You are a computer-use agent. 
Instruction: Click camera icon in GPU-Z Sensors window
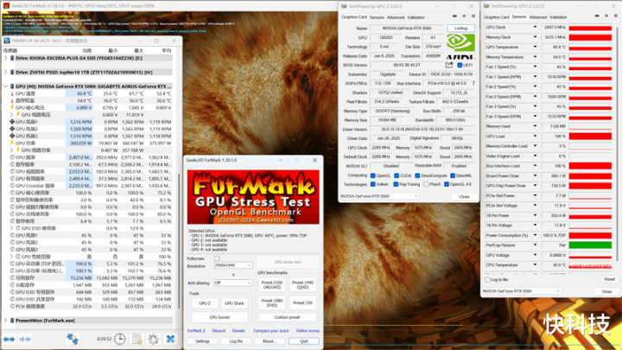597,16
